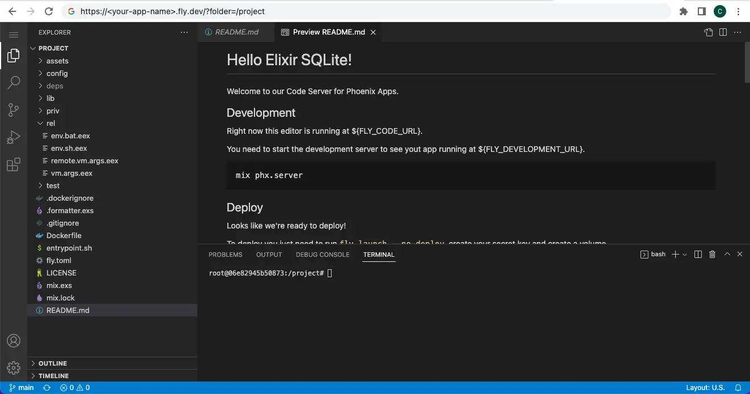The height and width of the screenshot is (394, 750).
Task: Open the fly.toml file
Action: [x=58, y=260]
